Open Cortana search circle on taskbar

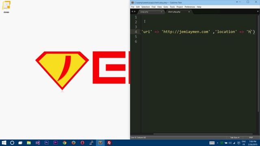pos(12,143)
